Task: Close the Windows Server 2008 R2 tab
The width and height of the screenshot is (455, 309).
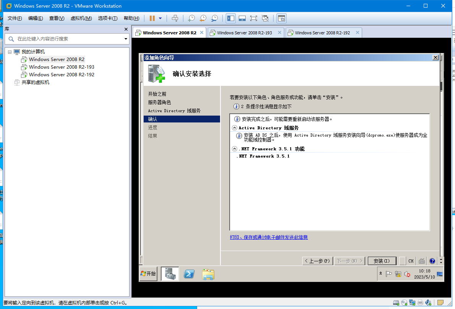Action: click(x=202, y=32)
